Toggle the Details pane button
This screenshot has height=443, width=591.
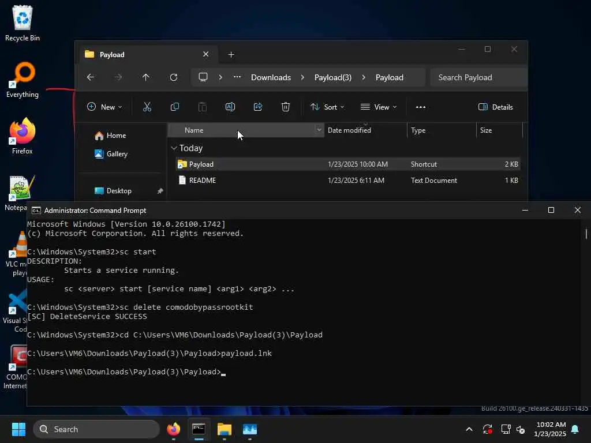[x=495, y=107]
